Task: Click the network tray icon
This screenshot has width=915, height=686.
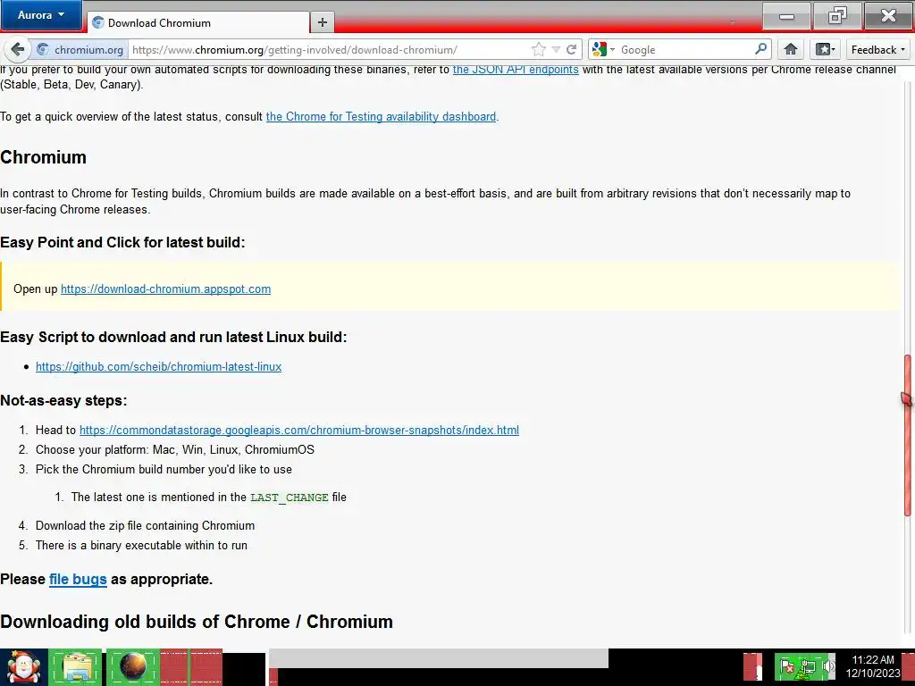Action: click(x=808, y=666)
